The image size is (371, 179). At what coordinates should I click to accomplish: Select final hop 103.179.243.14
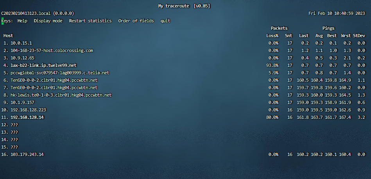[27, 154]
